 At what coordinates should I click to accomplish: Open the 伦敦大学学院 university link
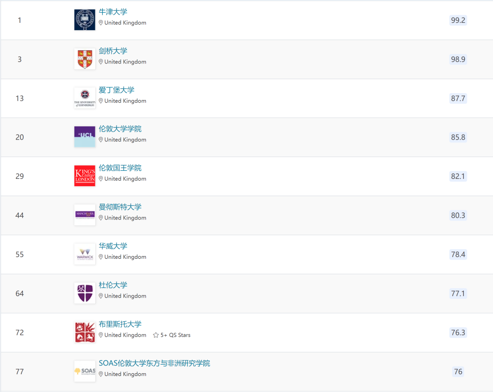coord(120,129)
